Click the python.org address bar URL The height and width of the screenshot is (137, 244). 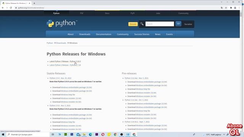(x=31, y=8)
